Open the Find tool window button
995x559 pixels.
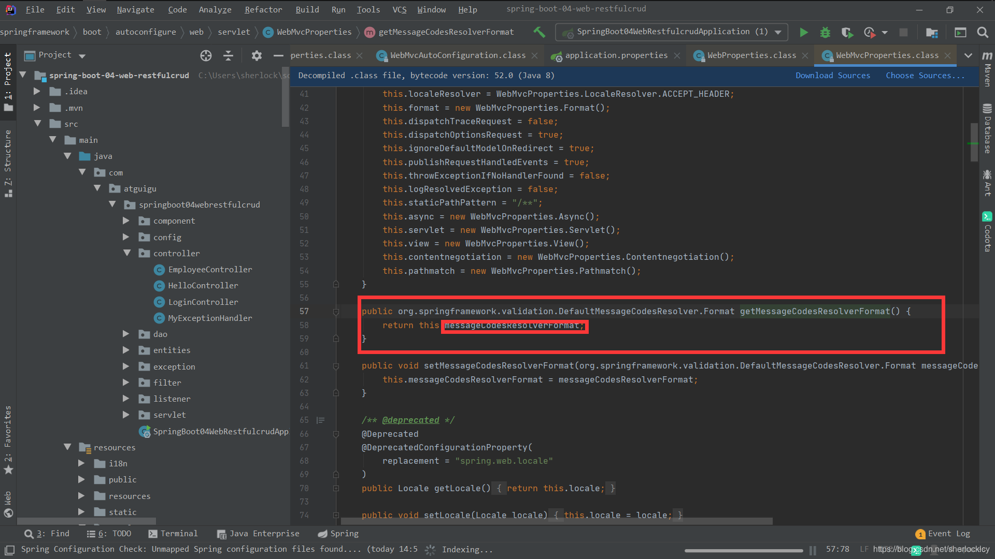click(47, 534)
